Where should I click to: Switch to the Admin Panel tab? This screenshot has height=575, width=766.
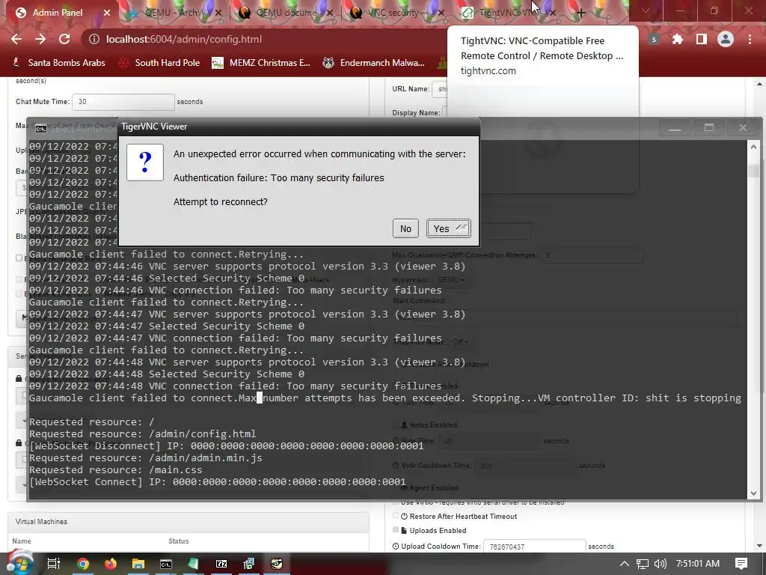tap(58, 13)
